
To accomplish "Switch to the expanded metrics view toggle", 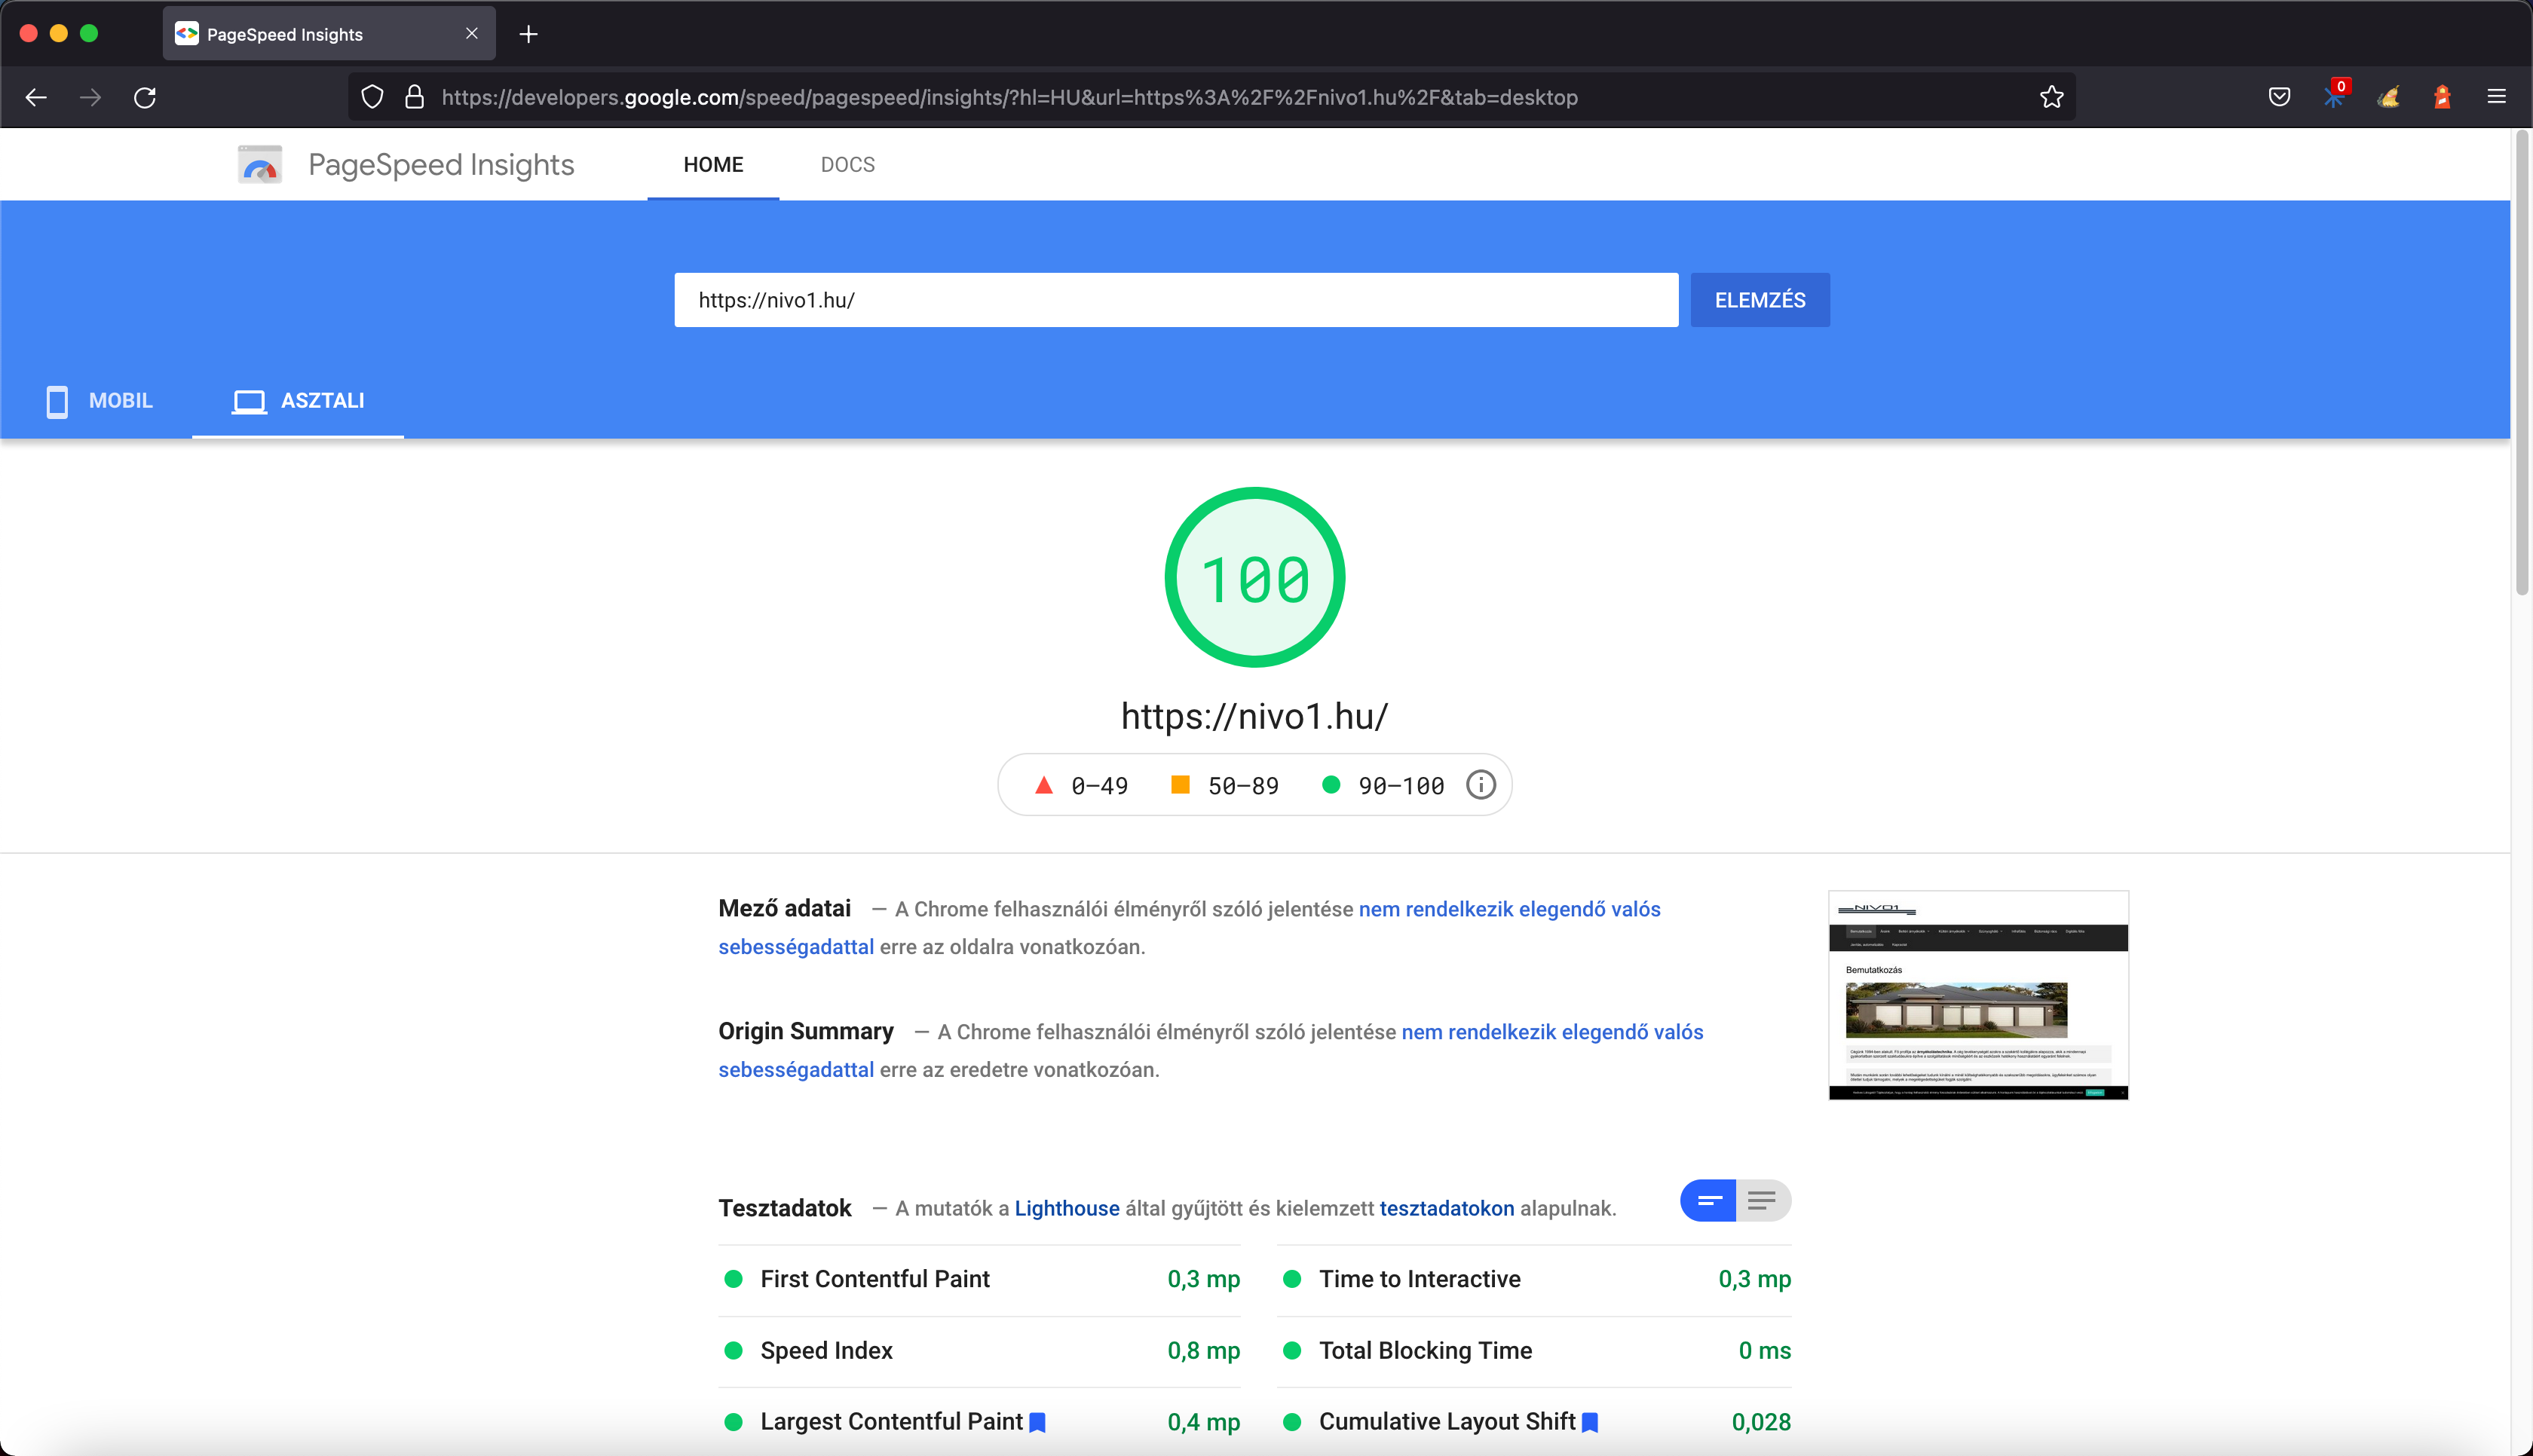I will pyautogui.click(x=1762, y=1200).
